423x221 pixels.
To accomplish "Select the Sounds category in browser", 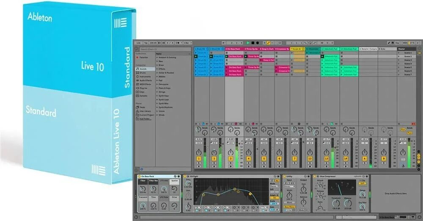I will (145, 69).
